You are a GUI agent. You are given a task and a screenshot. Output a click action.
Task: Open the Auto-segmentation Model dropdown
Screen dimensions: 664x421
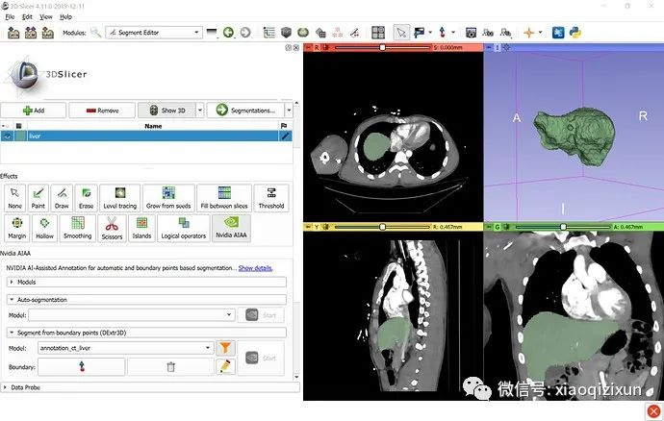(132, 315)
